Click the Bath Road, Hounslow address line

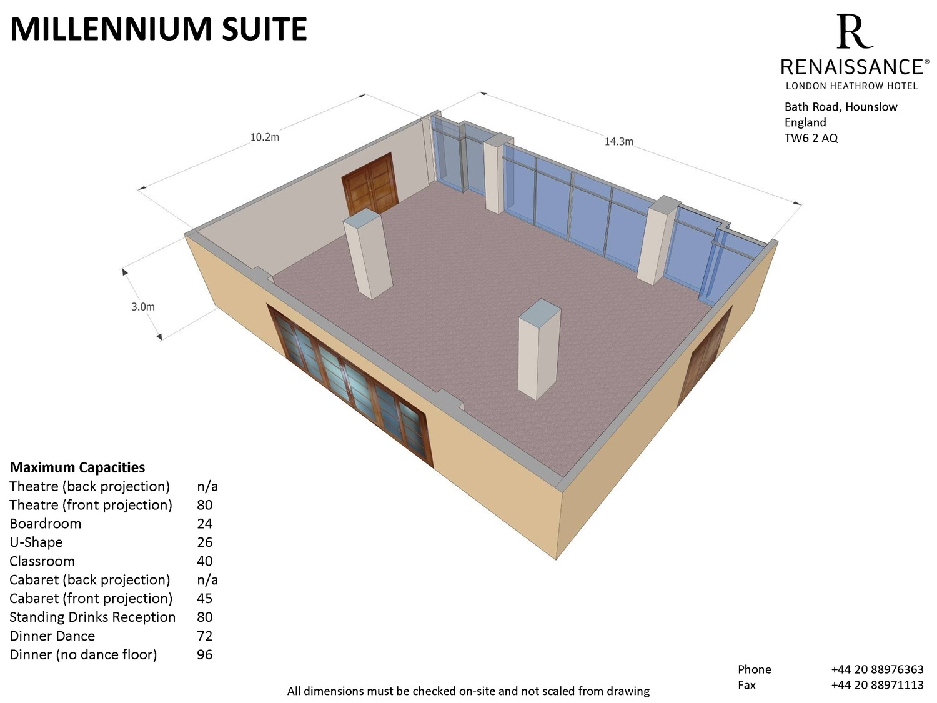pyautogui.click(x=841, y=107)
